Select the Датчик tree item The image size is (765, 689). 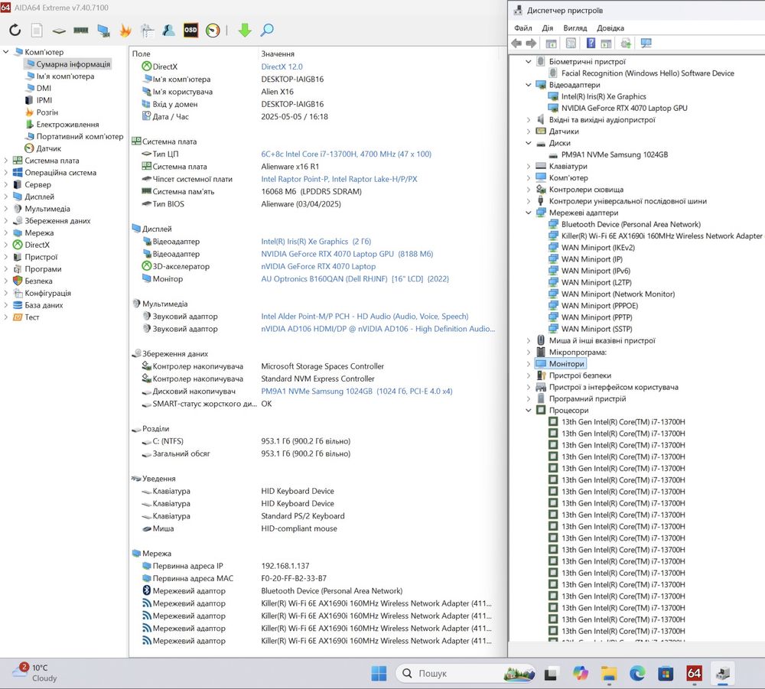coord(48,148)
